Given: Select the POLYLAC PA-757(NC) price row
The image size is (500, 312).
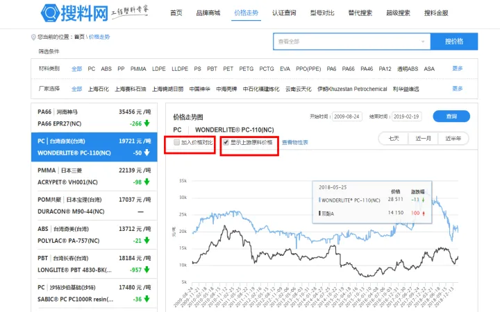Looking at the screenshot, I should (x=94, y=234).
